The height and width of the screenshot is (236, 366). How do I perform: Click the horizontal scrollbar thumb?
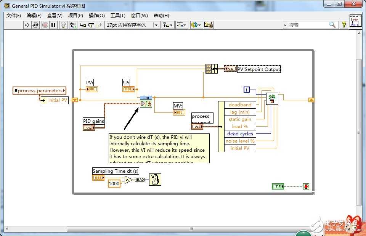coord(191,229)
